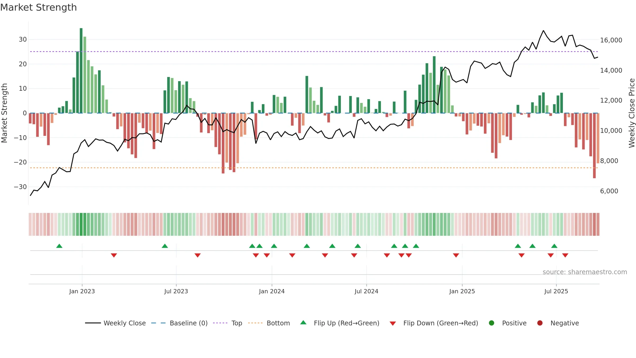636x358 pixels.
Task: Click the −30 tick on the left axis
Action: (20, 187)
